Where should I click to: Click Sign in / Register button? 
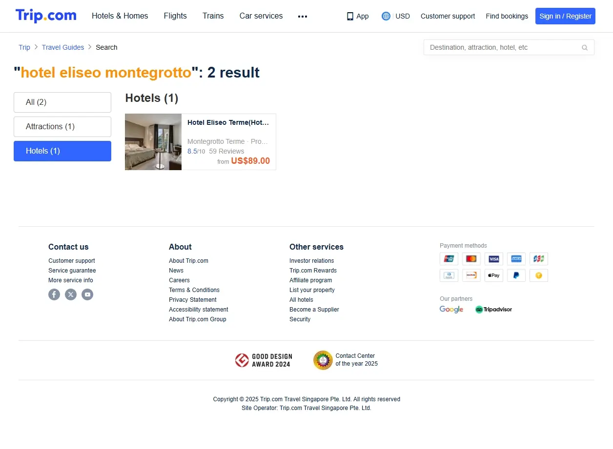[x=565, y=16]
